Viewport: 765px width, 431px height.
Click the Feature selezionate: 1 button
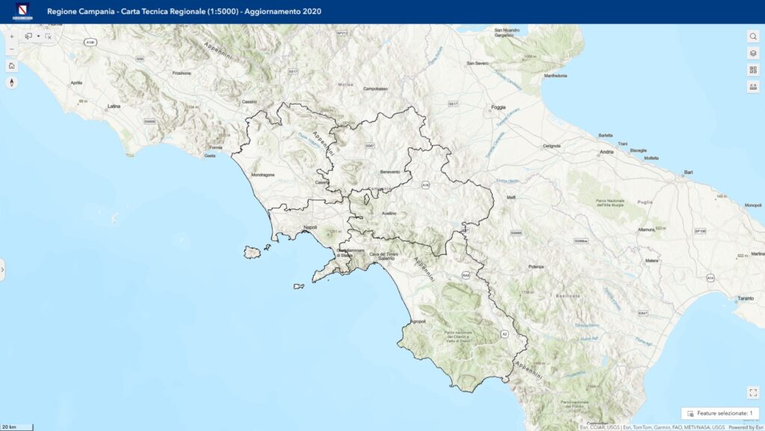point(720,413)
